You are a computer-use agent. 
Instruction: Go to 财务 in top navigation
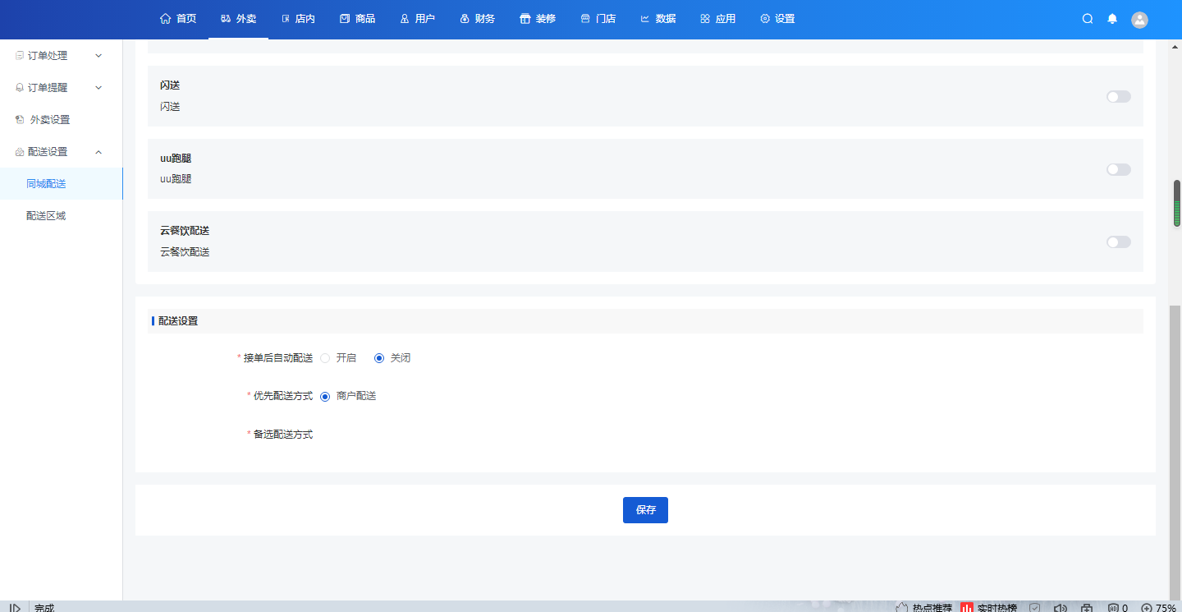477,19
